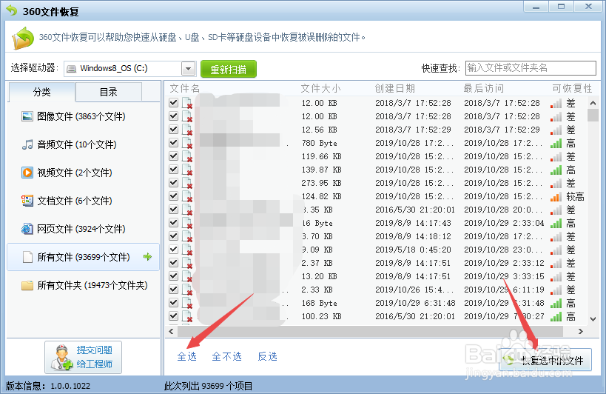Uncheck the 119.66 KB file checkbox

click(x=174, y=156)
